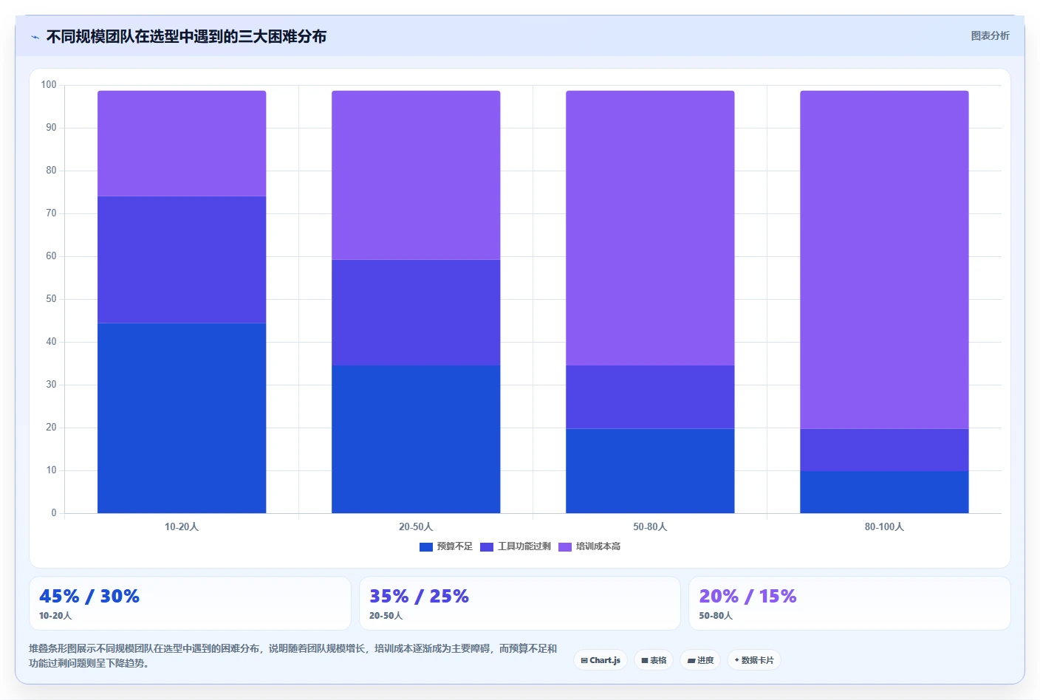This screenshot has width=1040, height=700.
Task: Click the 80-100人 x-axis label
Action: coord(884,526)
